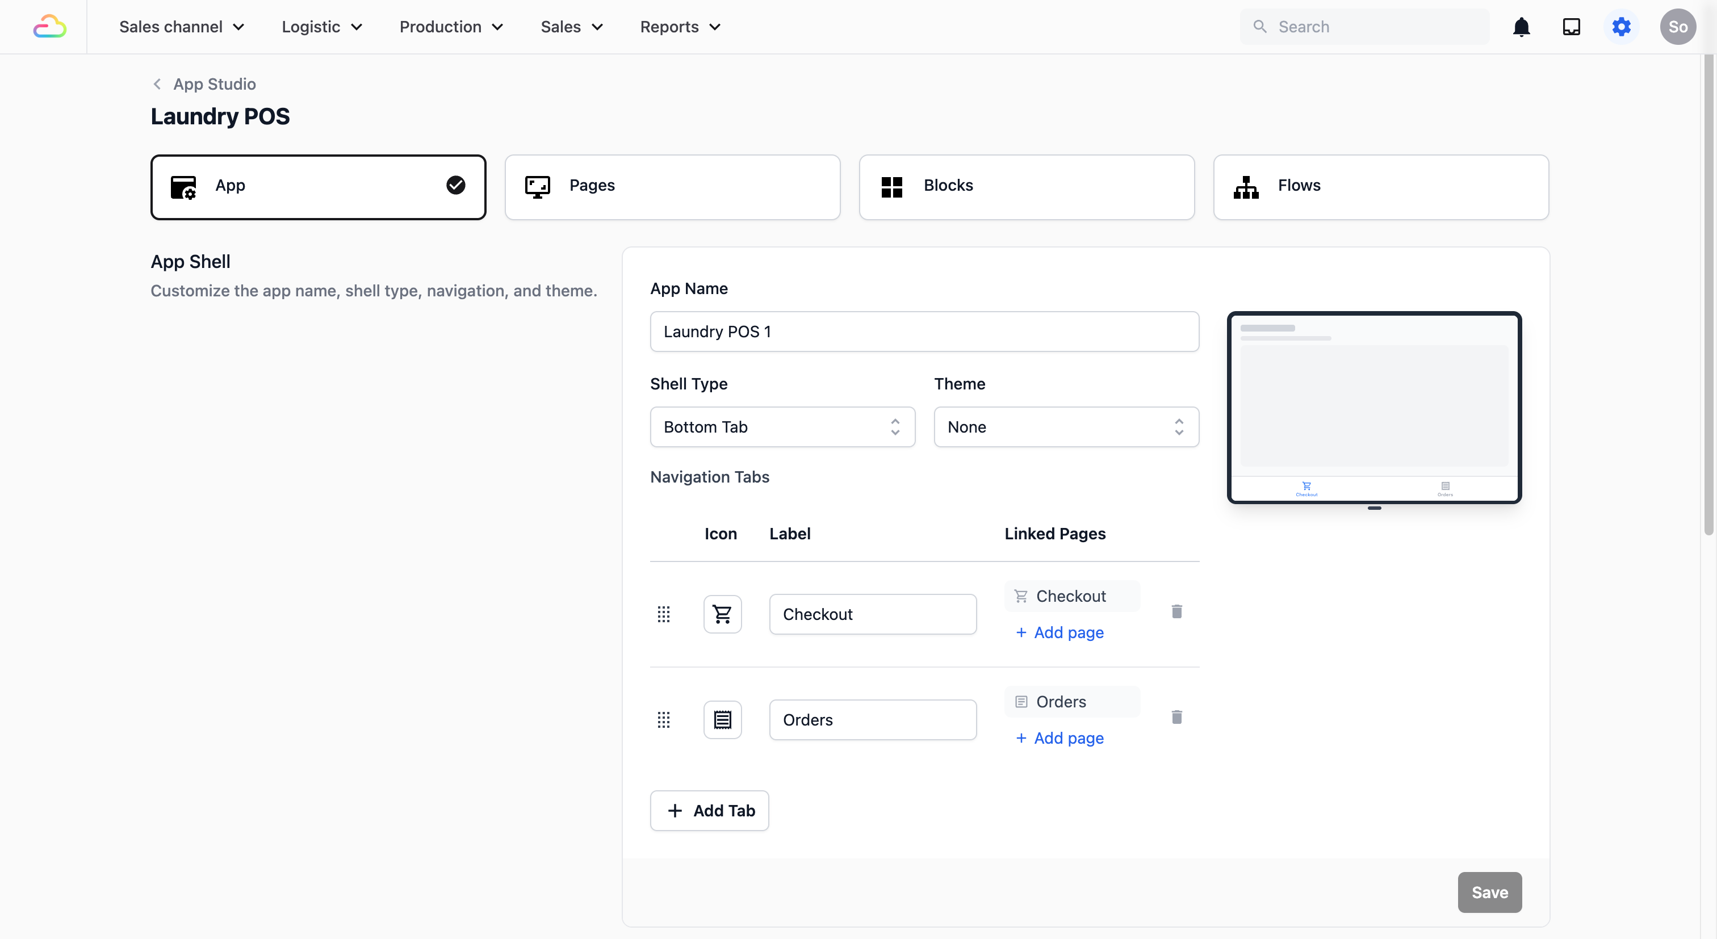Click the drag handle of Orders row
Image resolution: width=1717 pixels, height=939 pixels.
click(663, 720)
